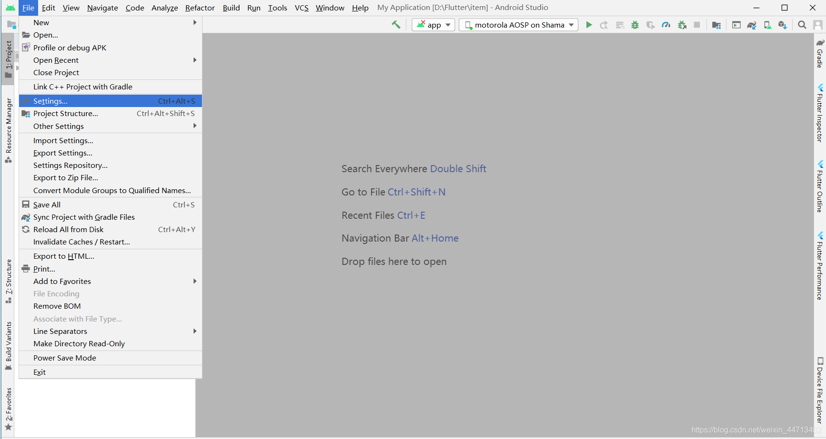
Task: Click the Apply Changes and Restart Activity icon
Action: [x=604, y=25]
